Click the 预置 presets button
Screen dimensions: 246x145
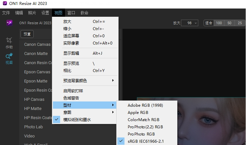point(27,34)
